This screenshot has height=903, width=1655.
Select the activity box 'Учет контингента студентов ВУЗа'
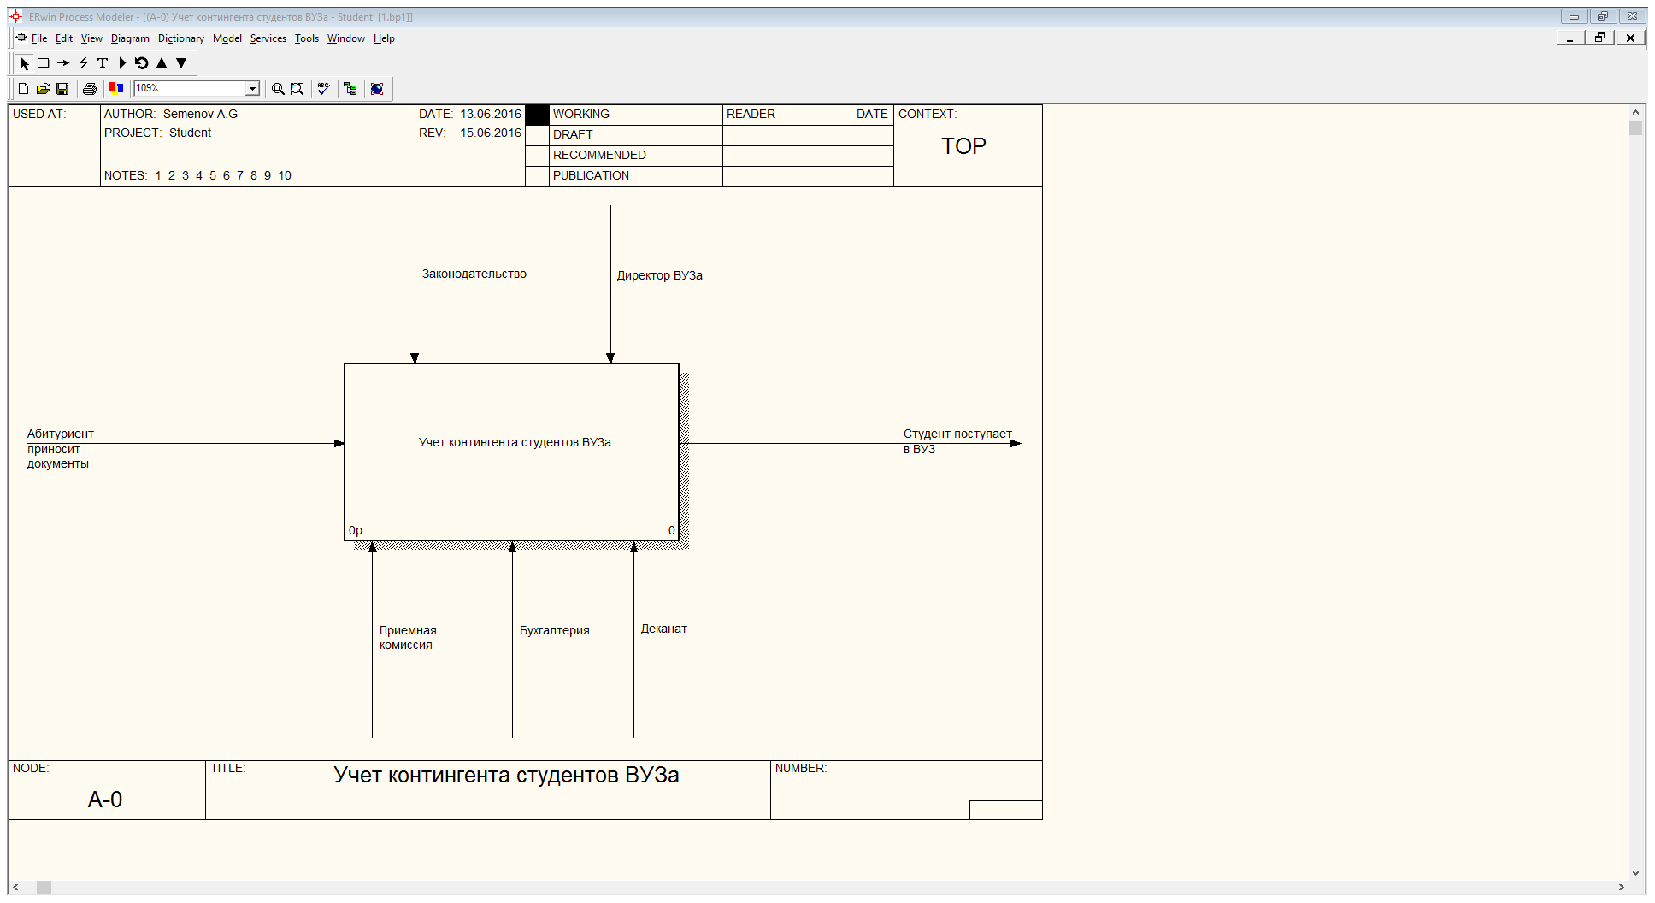511,451
